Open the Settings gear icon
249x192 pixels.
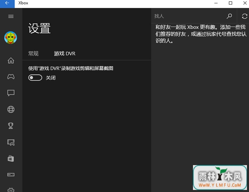tap(11, 190)
